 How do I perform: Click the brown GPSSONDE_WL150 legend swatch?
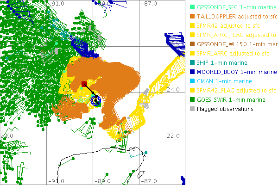[192, 44]
